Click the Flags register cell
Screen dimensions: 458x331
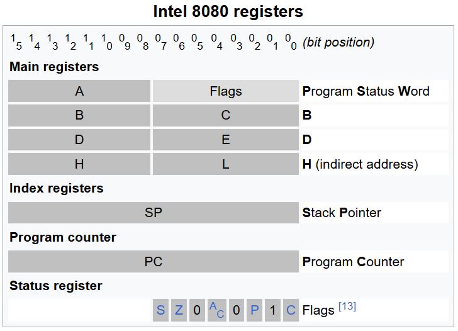(225, 91)
